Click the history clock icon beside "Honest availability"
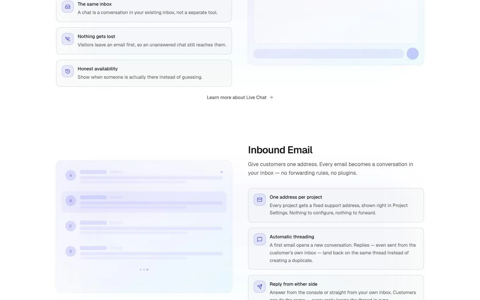Image resolution: width=480 pixels, height=300 pixels. click(x=68, y=71)
